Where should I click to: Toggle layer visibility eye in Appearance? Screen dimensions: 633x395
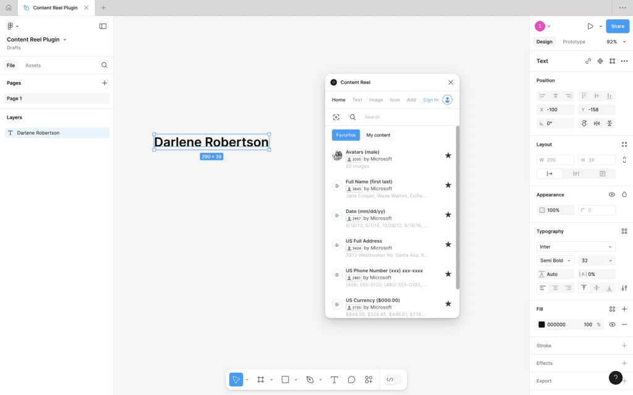click(612, 194)
